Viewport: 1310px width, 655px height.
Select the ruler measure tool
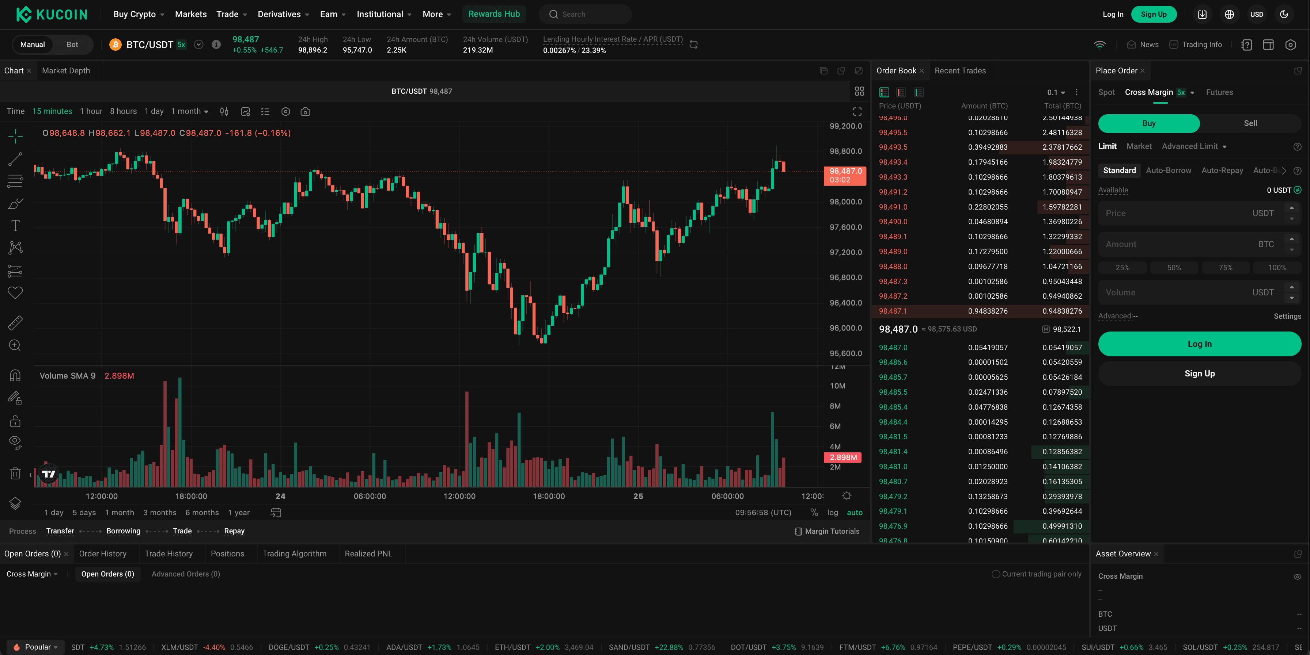(x=15, y=323)
